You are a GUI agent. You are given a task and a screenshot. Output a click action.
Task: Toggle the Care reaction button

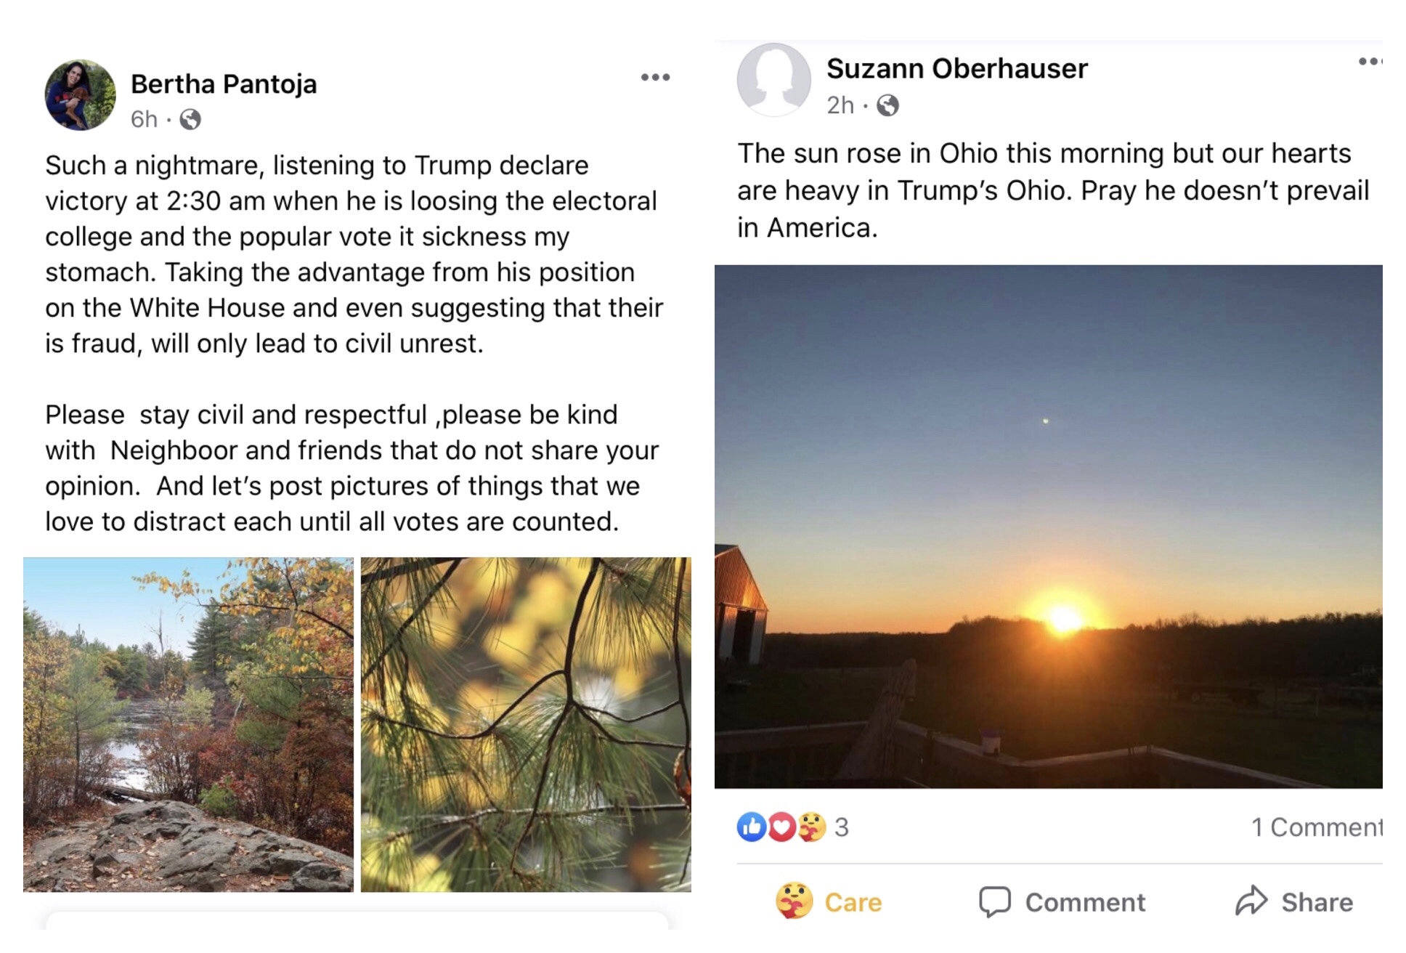[x=829, y=902]
